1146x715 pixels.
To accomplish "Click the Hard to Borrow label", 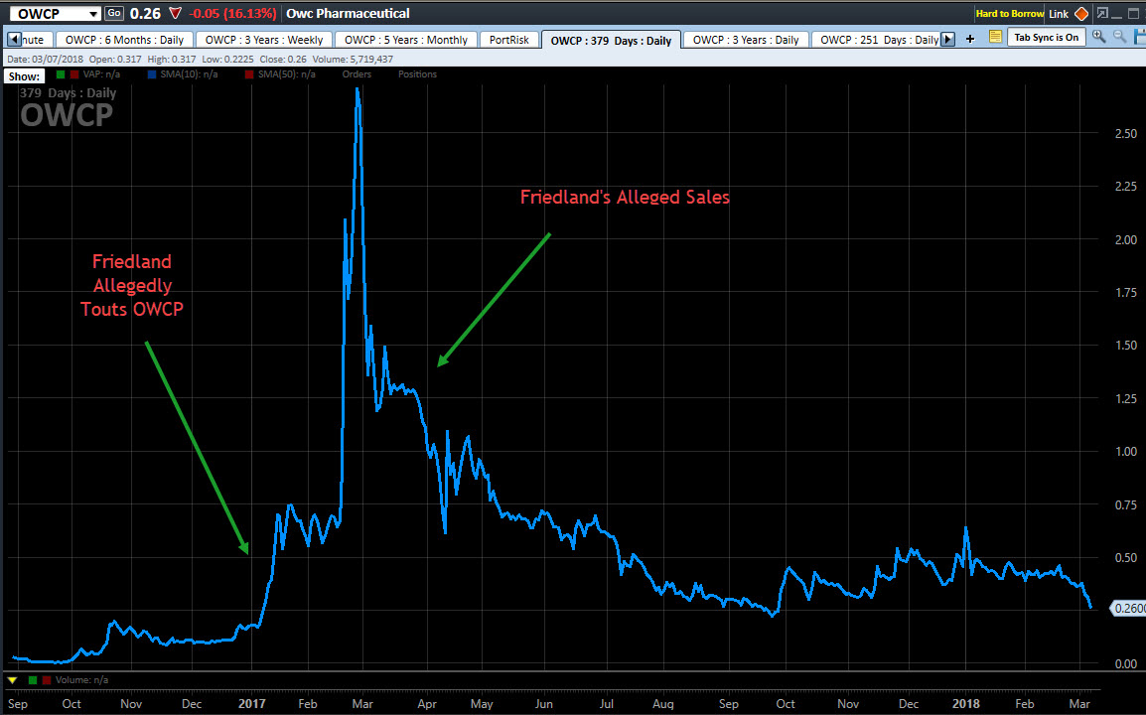I will [x=1007, y=14].
